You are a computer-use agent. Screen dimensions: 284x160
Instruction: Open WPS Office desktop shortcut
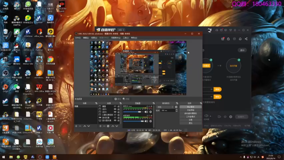pos(39,88)
